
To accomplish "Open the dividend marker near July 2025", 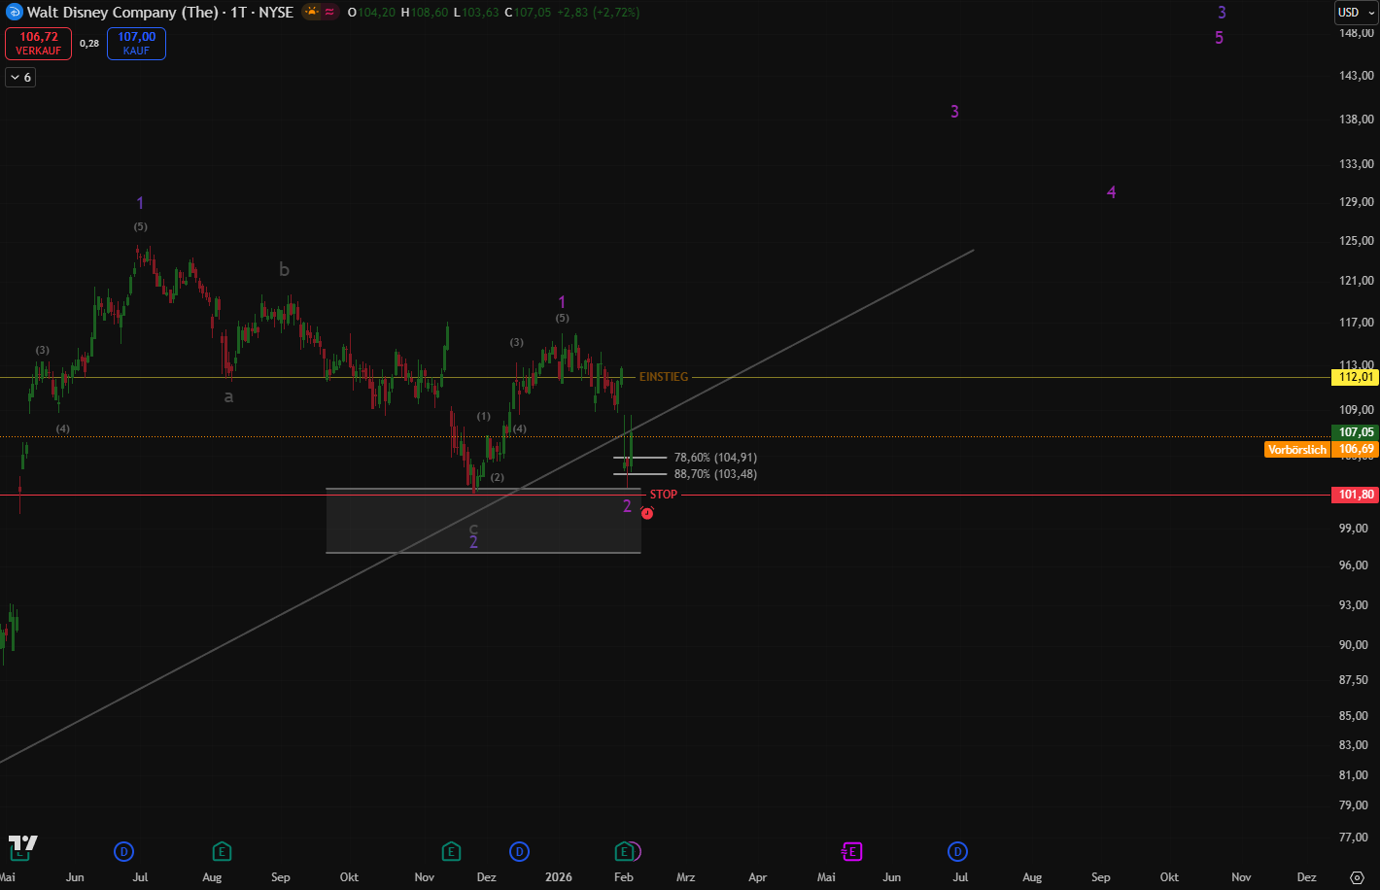I will 123,852.
